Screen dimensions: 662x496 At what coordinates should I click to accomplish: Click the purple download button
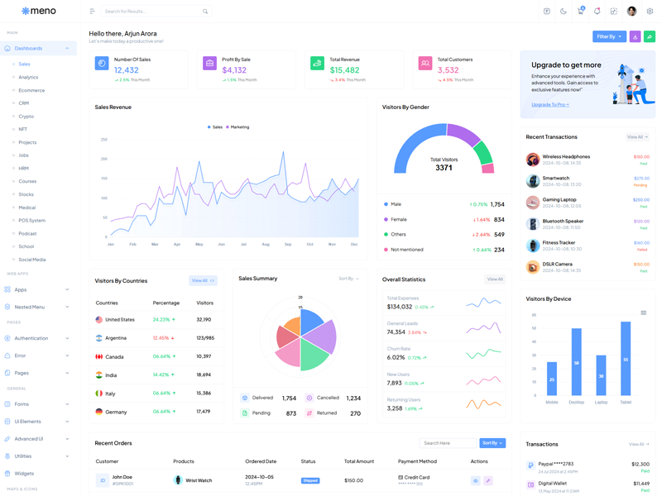635,36
